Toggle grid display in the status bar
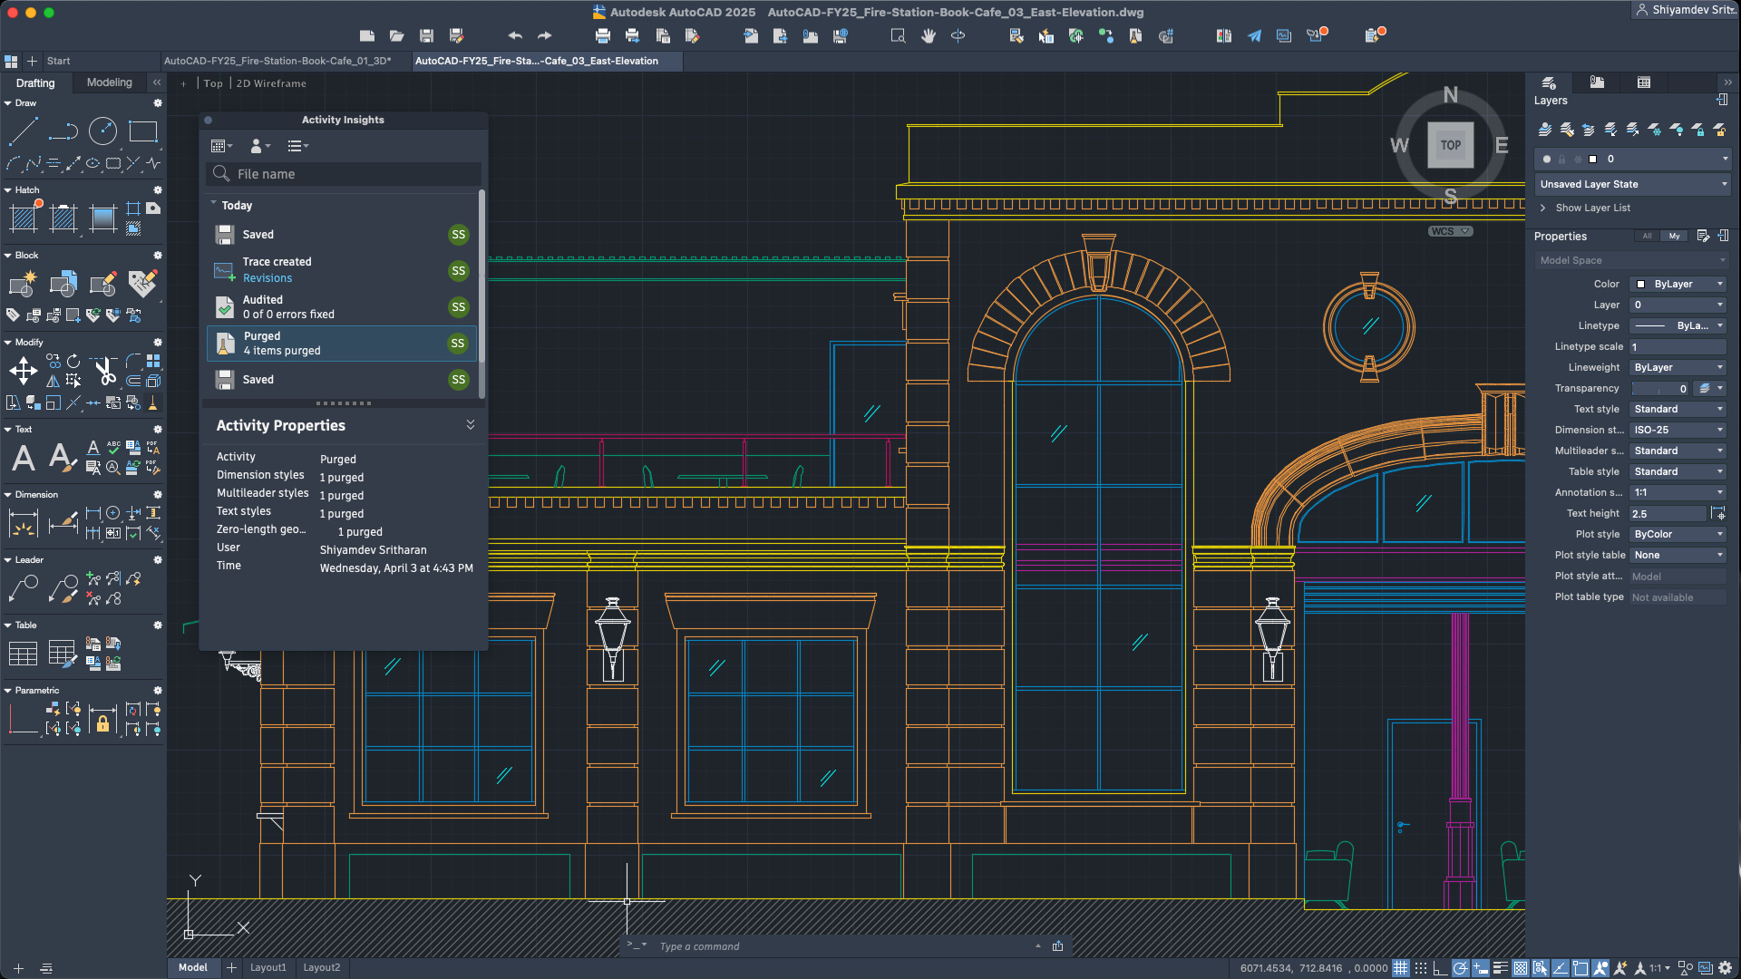 [1402, 968]
